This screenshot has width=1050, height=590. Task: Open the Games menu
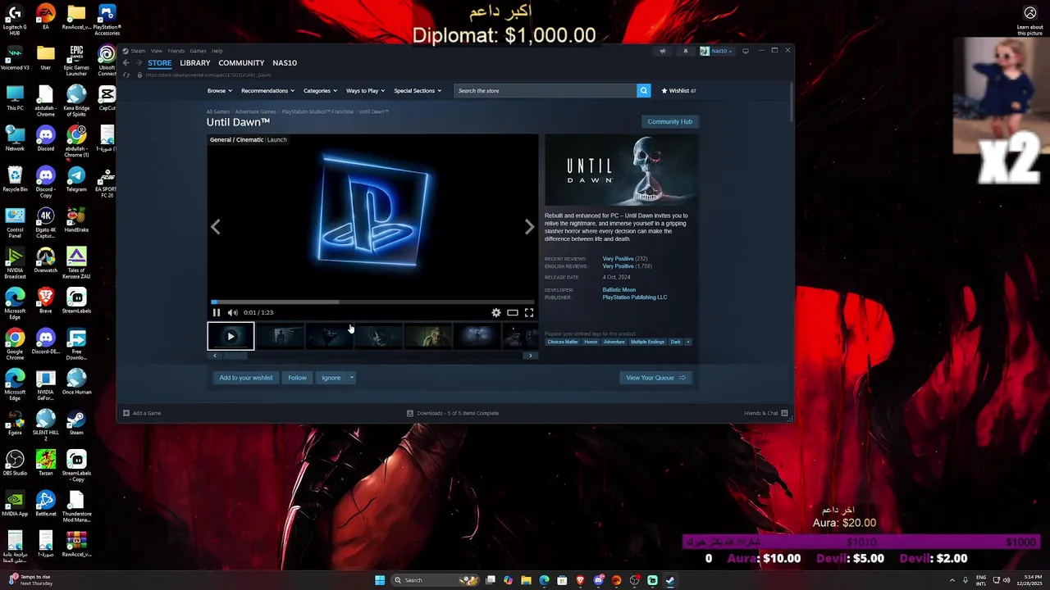198,51
